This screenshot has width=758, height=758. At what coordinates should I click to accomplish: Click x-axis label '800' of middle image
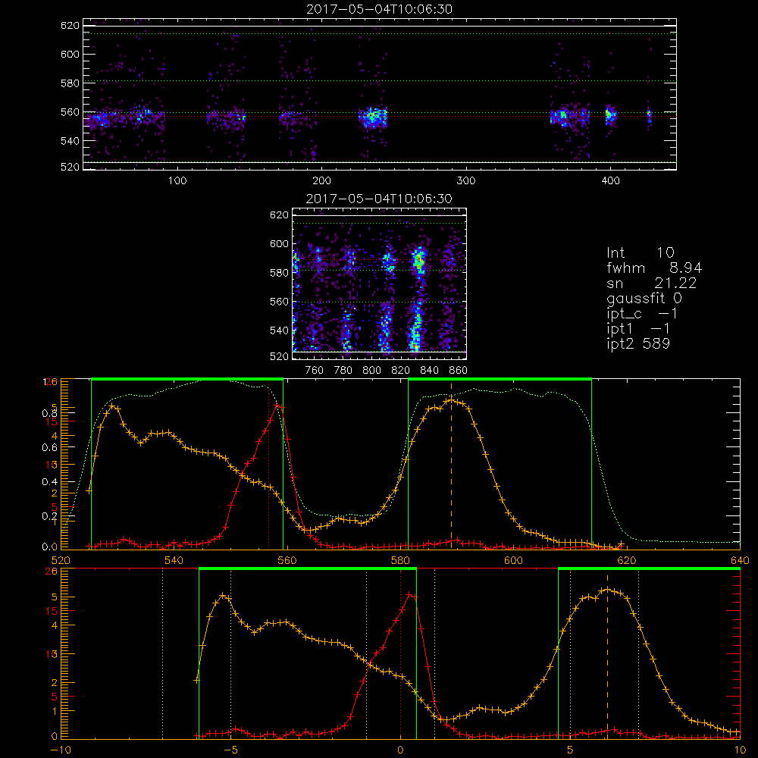tap(371, 371)
